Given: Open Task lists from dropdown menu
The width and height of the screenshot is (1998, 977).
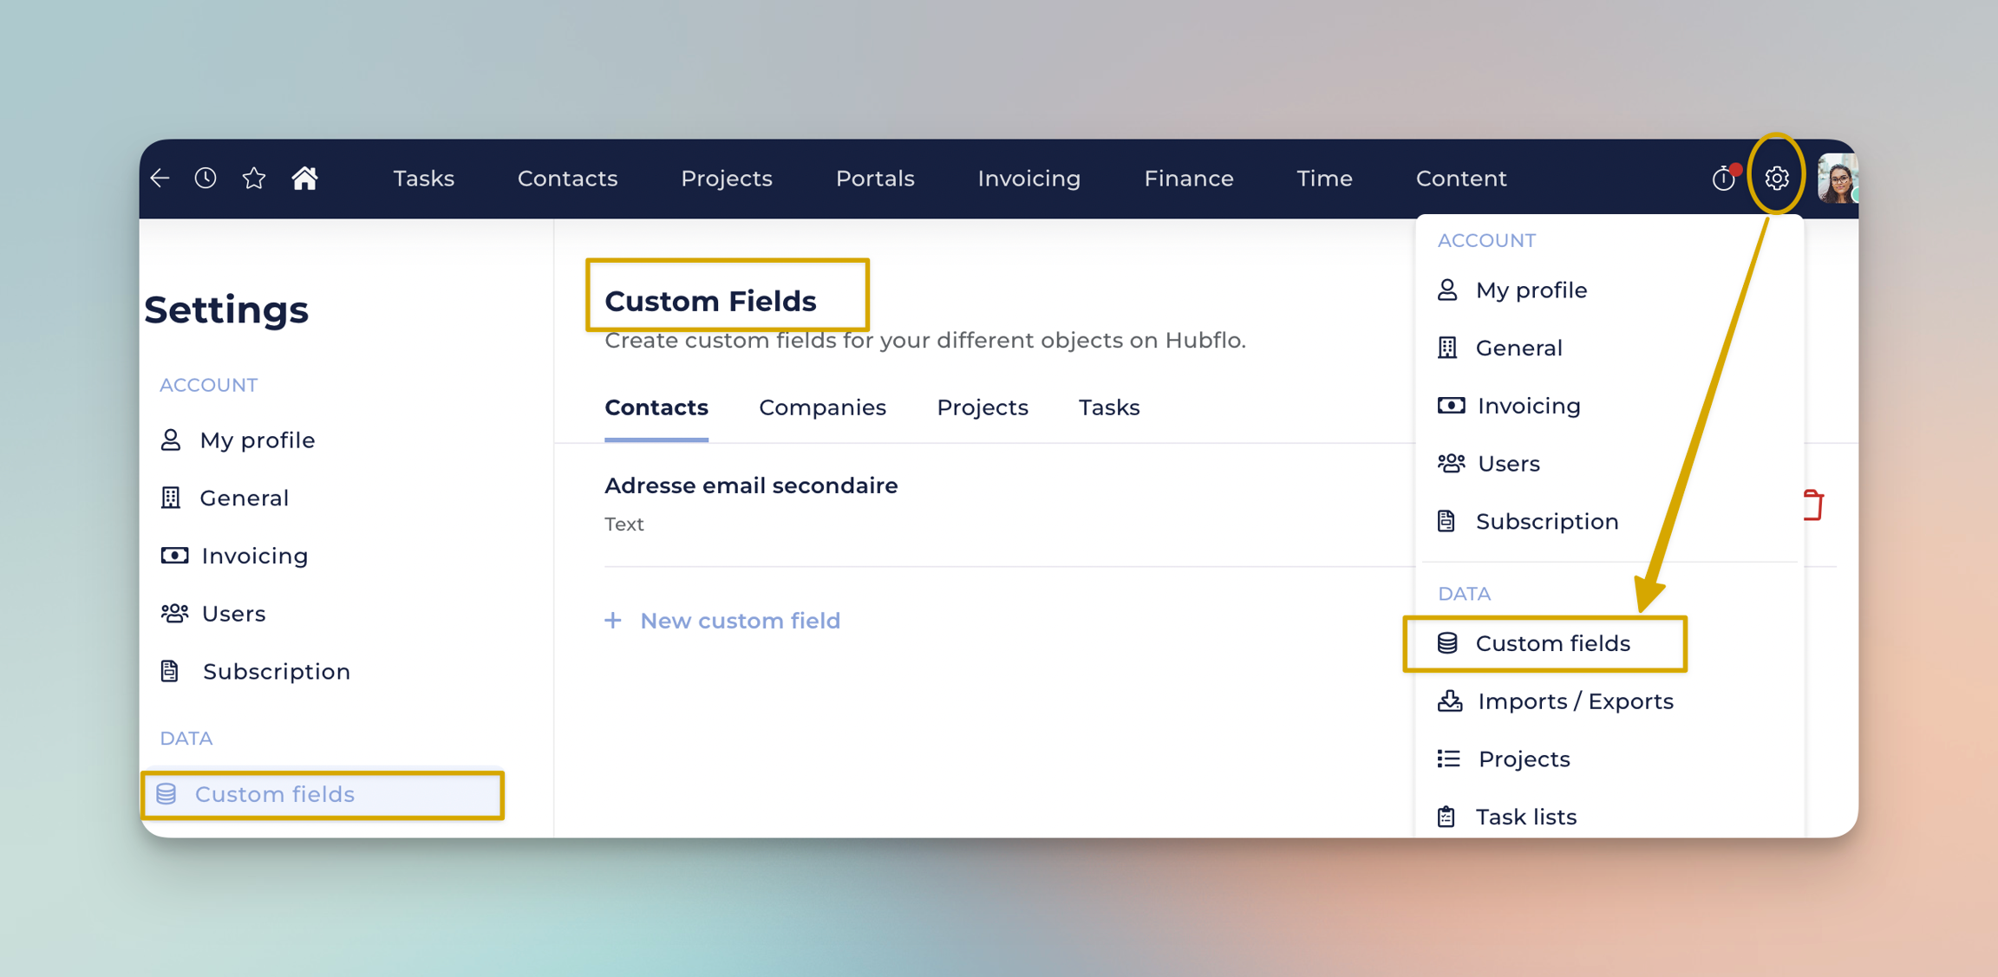Looking at the screenshot, I should point(1525,817).
